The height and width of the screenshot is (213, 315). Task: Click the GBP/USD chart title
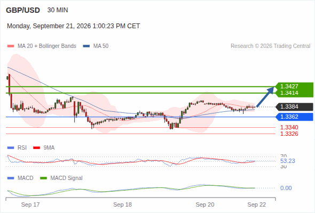(23, 10)
